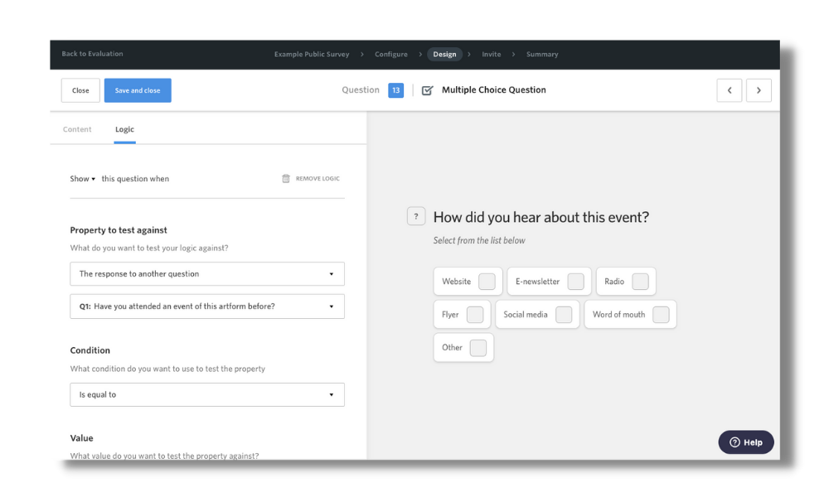Click 'What do you want to test your logic against?' text
The height and width of the screenshot is (497, 829).
coord(149,248)
